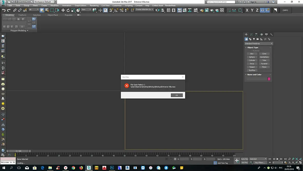Viewport: 303px width, 171px height.
Task: Expand the Workspace: Default dropdown
Action: pyautogui.click(x=44, y=2)
